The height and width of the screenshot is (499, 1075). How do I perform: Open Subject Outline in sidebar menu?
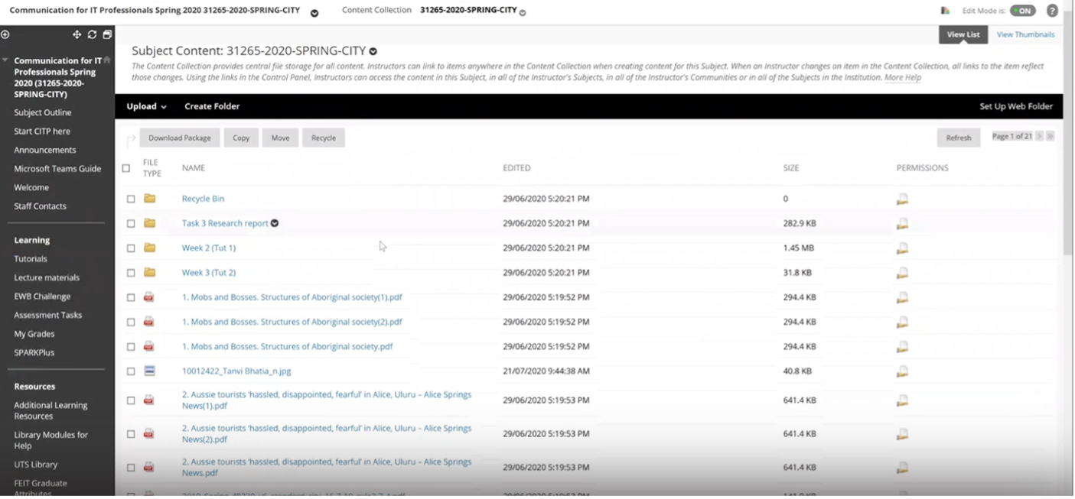click(43, 112)
